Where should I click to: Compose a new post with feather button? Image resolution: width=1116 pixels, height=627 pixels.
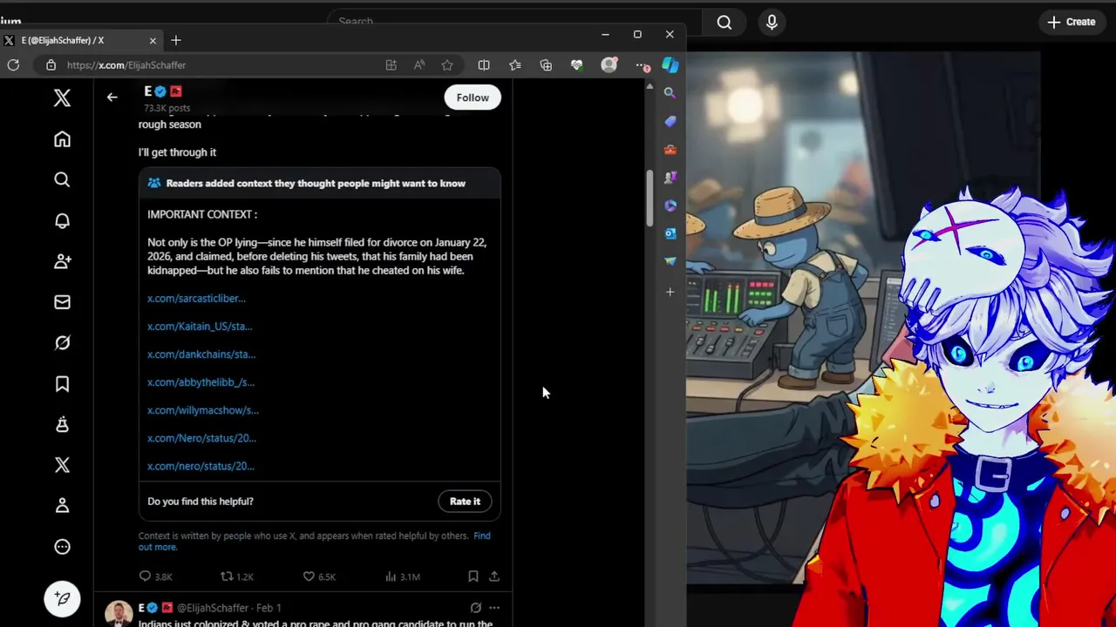click(62, 599)
